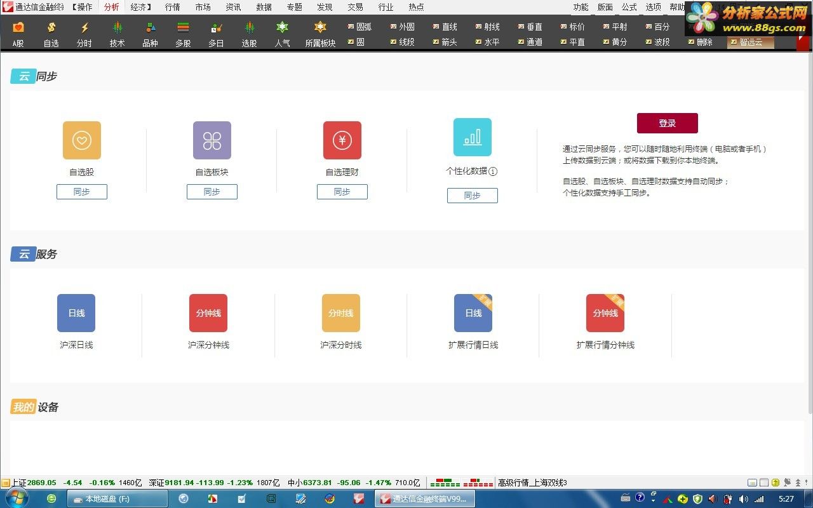This screenshot has height=508, width=813.
Task: Click the 个性化数据 chart tile icon
Action: point(473,137)
